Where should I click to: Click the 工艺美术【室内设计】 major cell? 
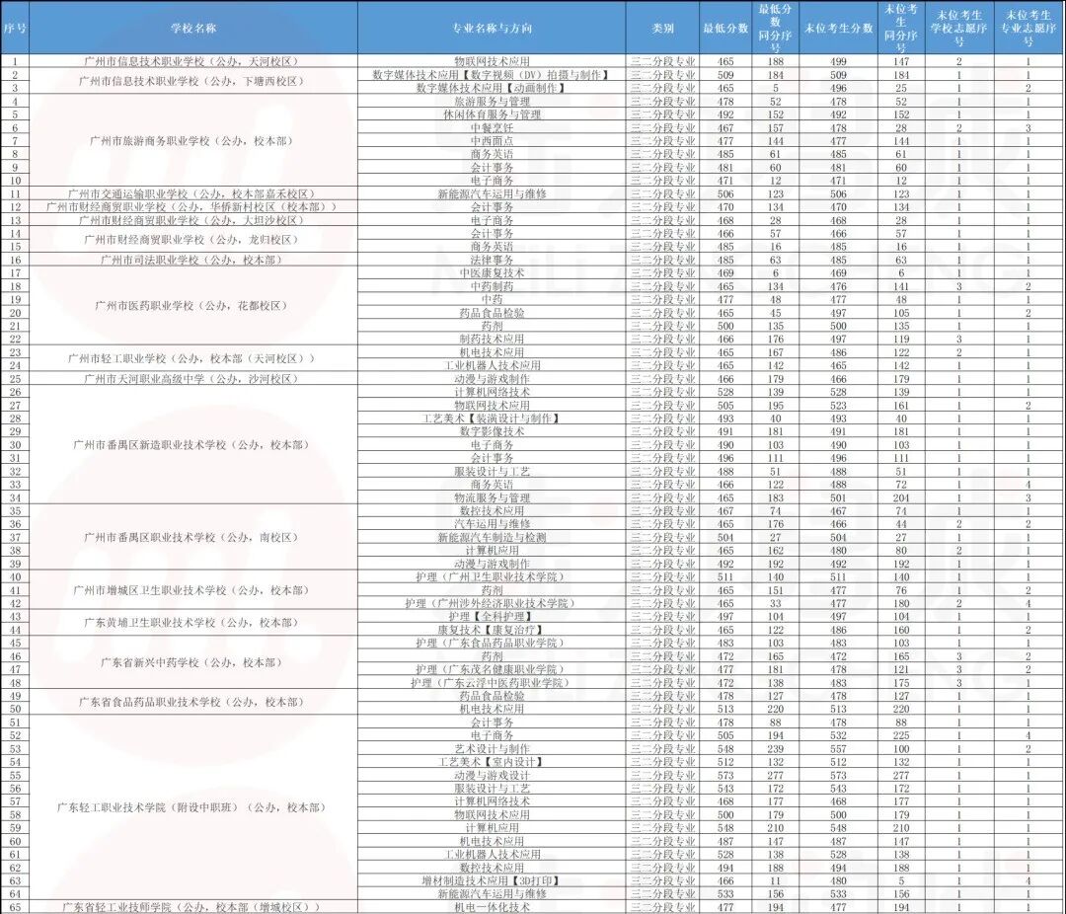[493, 762]
